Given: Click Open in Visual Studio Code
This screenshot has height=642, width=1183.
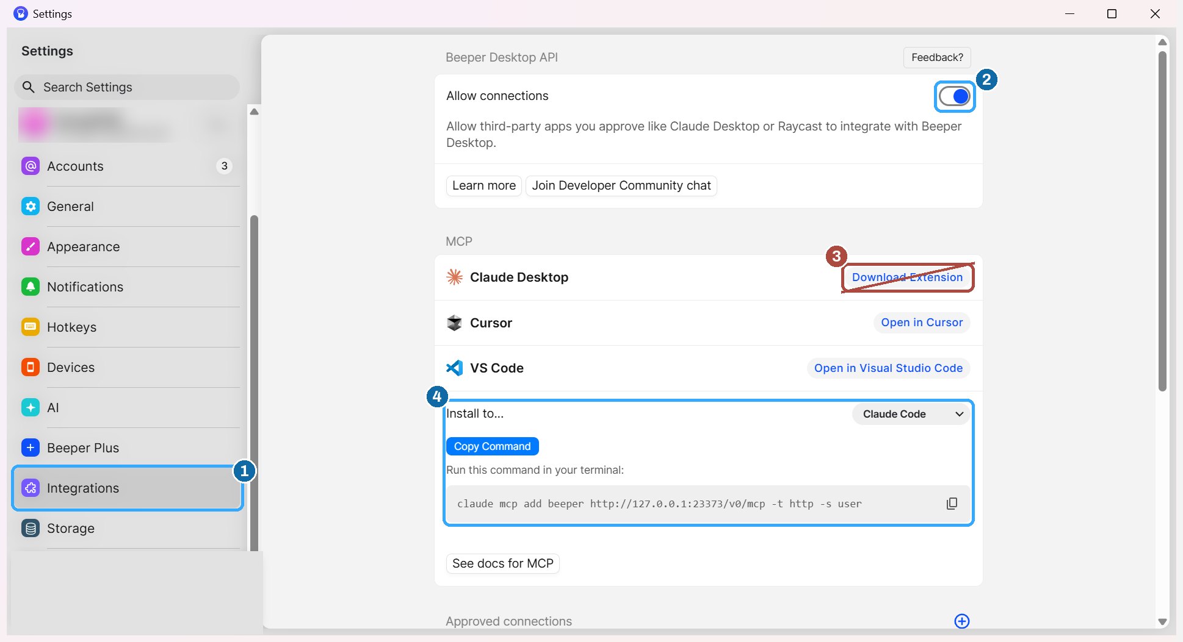Looking at the screenshot, I should pyautogui.click(x=888, y=368).
